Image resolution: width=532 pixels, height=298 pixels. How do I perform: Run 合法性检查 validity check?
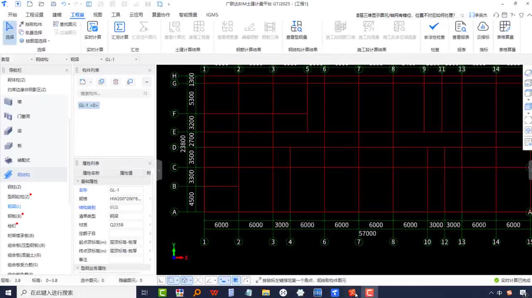point(434,30)
